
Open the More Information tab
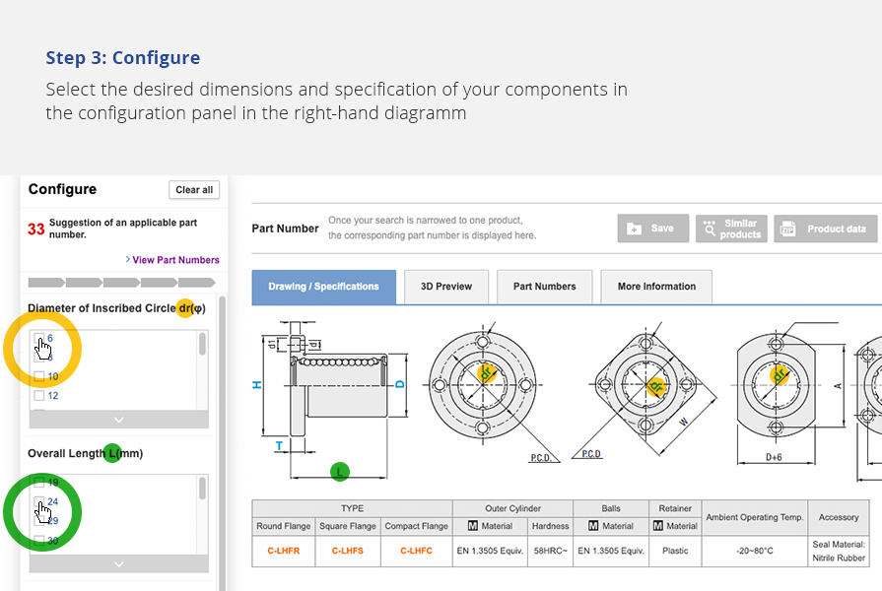click(x=656, y=287)
